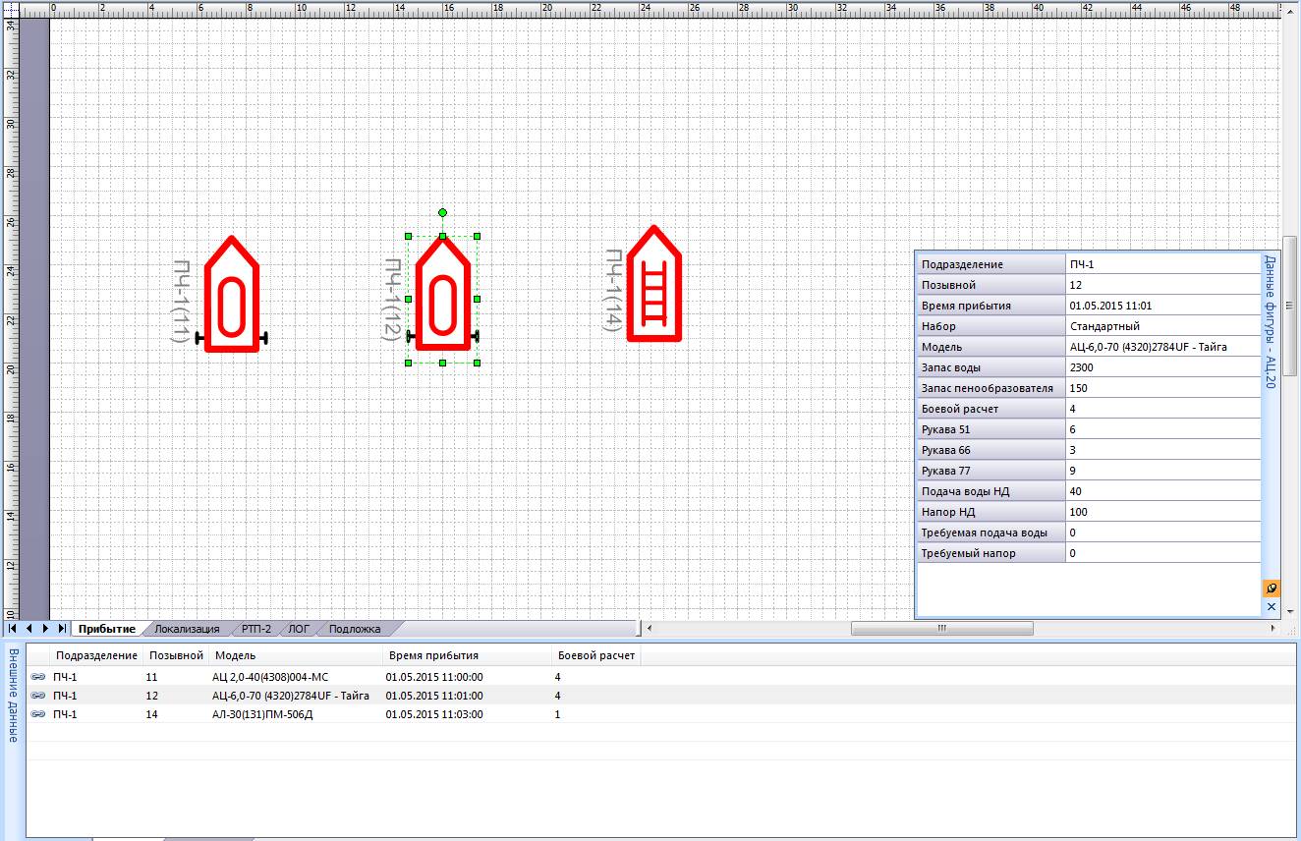Edit the Напор НД value 100

[x=1162, y=512]
